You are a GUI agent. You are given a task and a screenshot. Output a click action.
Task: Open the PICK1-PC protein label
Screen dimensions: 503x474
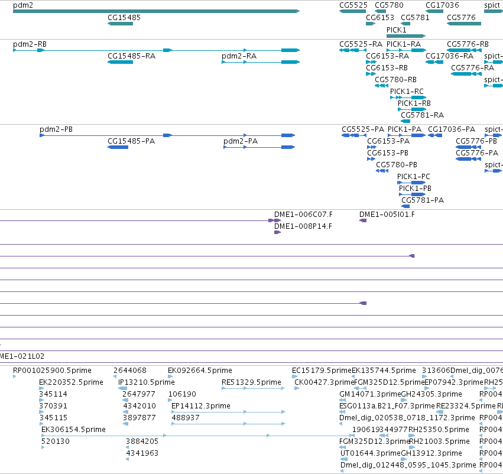pos(414,177)
